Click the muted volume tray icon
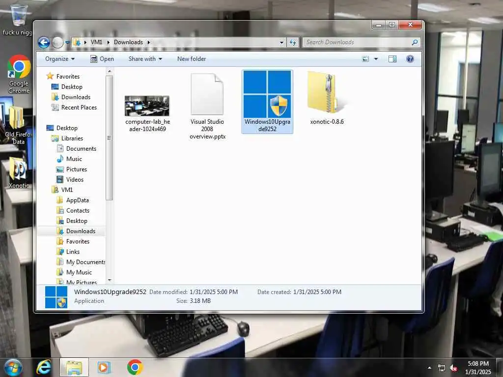Screen dimensions: 503x377 [453, 368]
